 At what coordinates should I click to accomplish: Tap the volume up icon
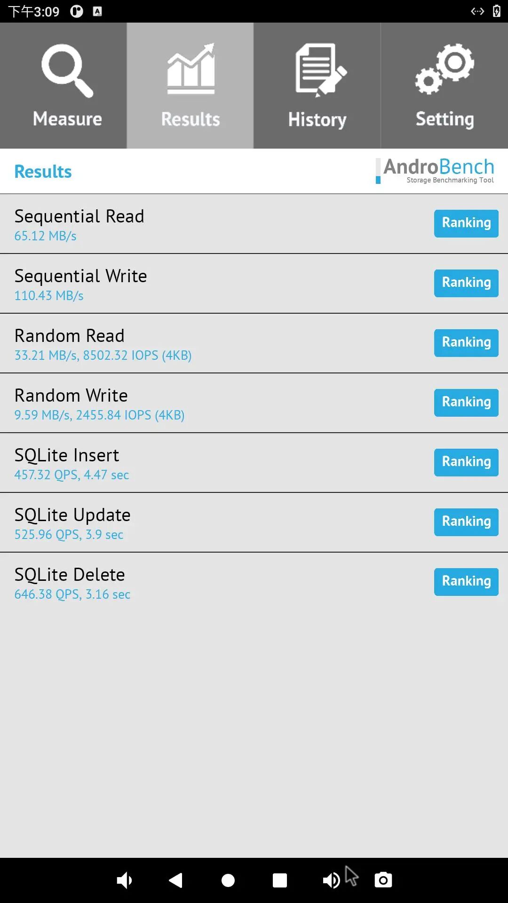[x=331, y=880]
